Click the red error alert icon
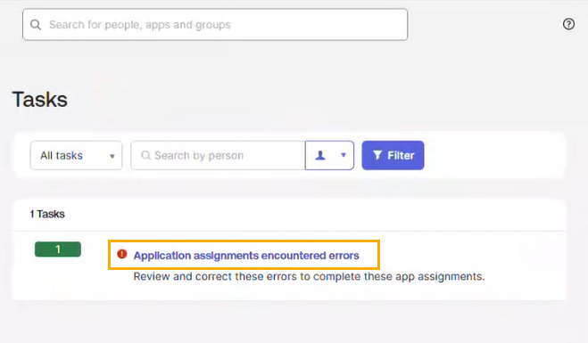 (x=122, y=254)
